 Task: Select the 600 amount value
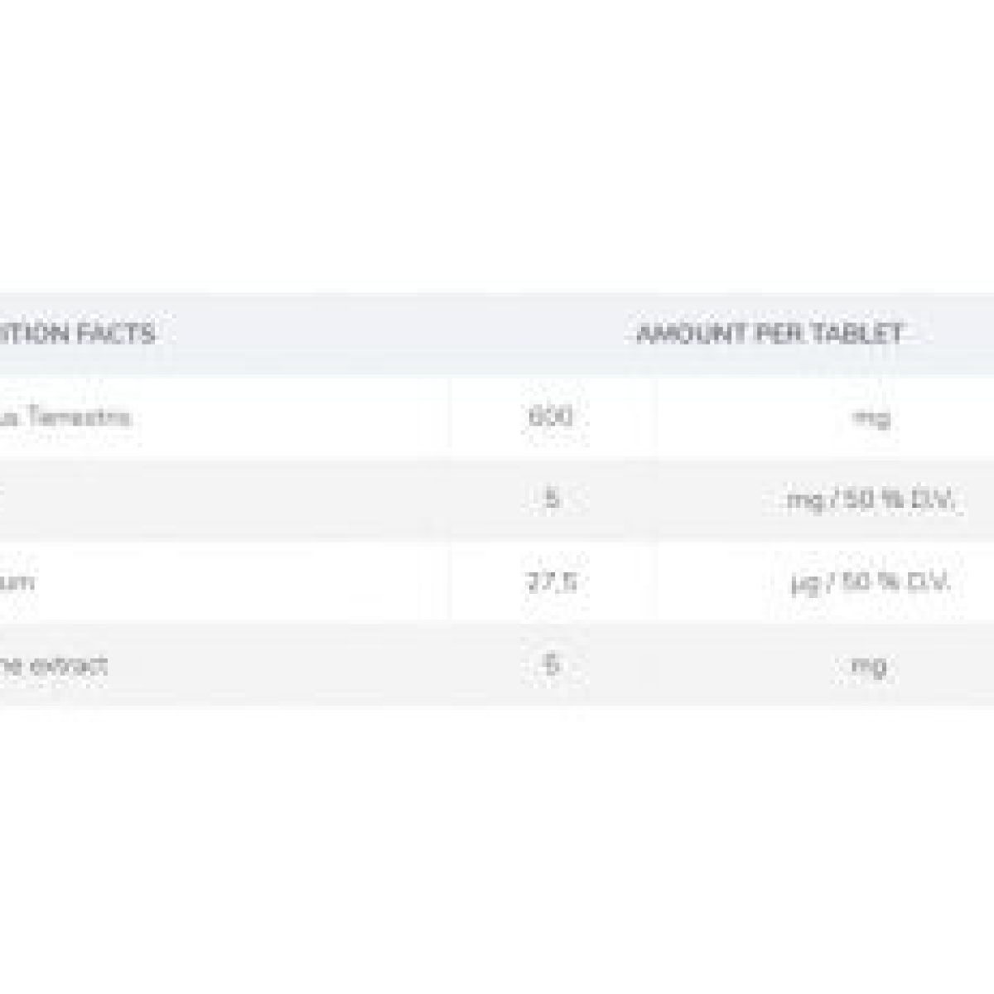pos(550,417)
